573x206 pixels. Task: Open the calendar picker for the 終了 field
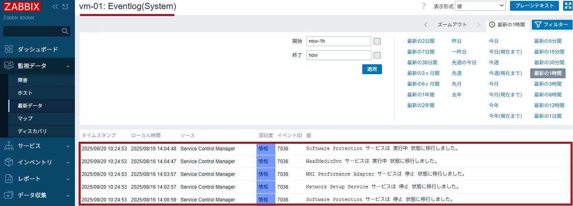[377, 55]
